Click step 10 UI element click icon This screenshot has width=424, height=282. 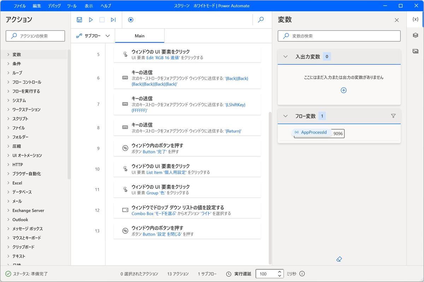125,169
